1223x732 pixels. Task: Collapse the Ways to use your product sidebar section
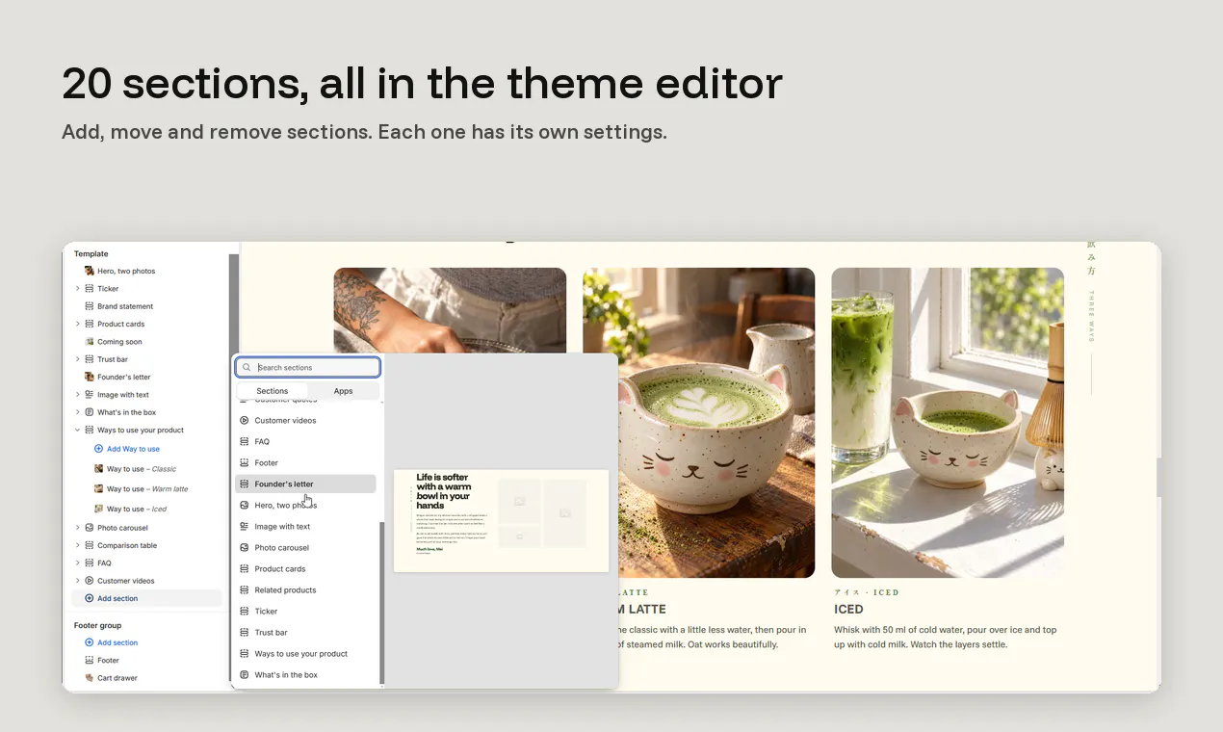pyautogui.click(x=78, y=431)
